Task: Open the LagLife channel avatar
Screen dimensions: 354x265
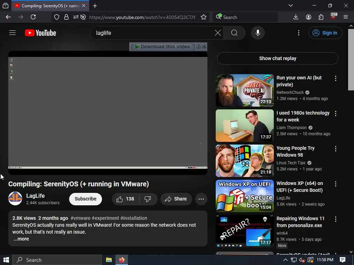Action: click(x=15, y=198)
